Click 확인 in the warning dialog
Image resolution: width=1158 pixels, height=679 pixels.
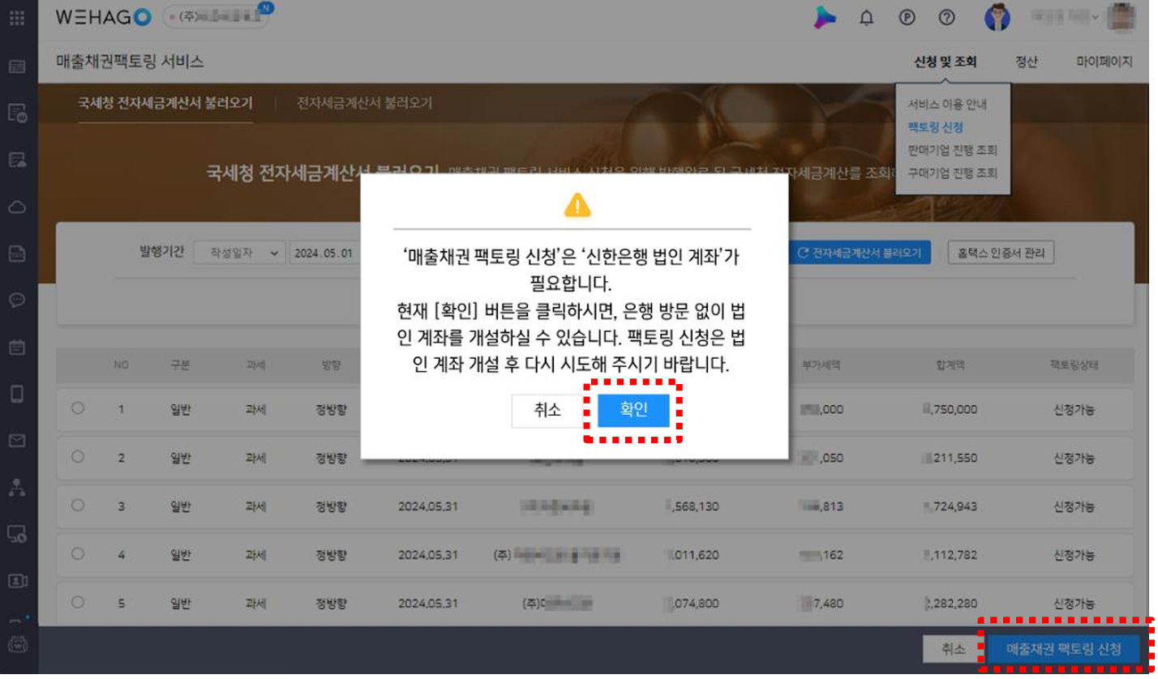pos(633,410)
